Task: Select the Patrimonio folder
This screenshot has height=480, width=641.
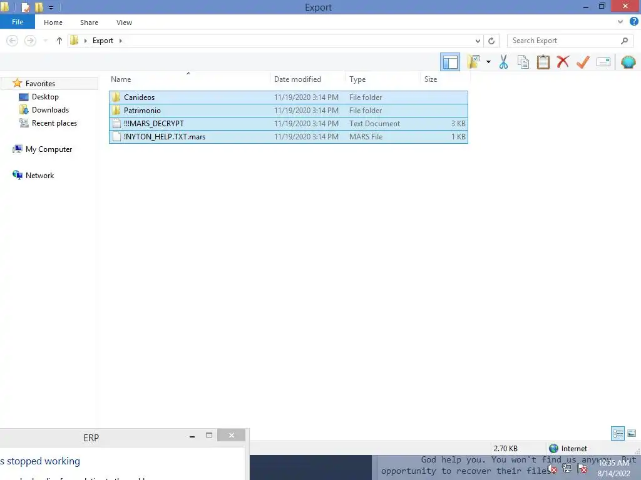Action: (x=288, y=110)
